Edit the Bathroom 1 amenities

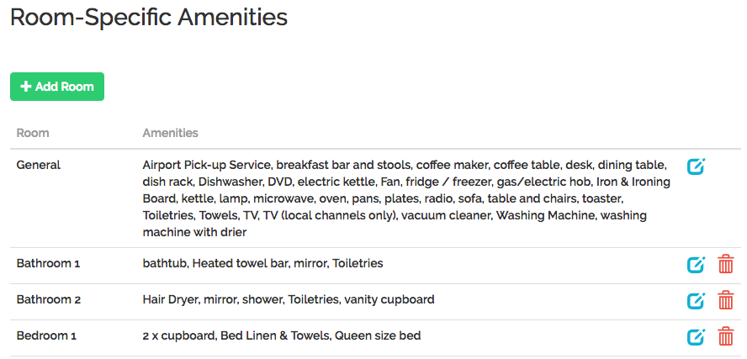coord(696,264)
